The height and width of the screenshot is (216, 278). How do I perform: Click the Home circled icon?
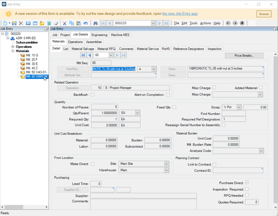(242, 23)
